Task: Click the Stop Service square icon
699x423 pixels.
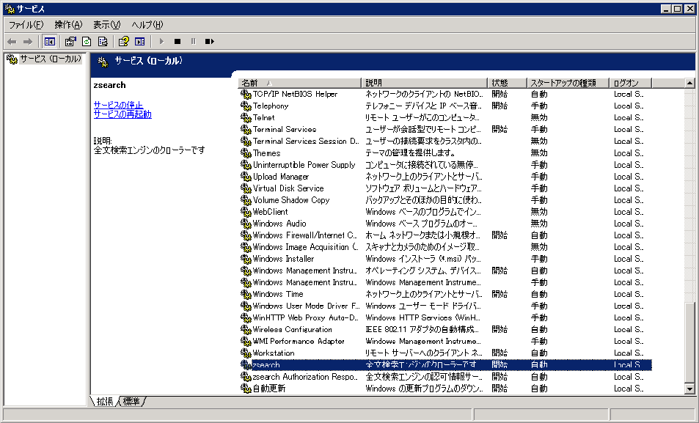Action: point(178,42)
